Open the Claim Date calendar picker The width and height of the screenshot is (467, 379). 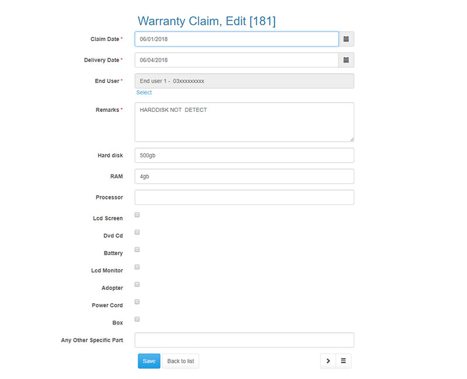(346, 39)
